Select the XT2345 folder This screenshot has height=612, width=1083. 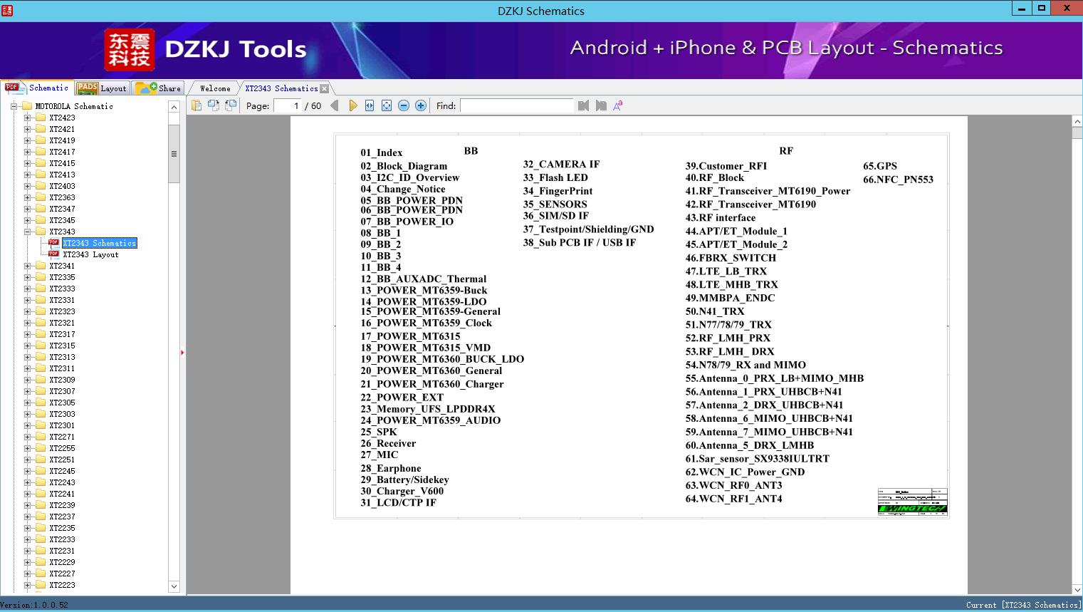(x=62, y=220)
